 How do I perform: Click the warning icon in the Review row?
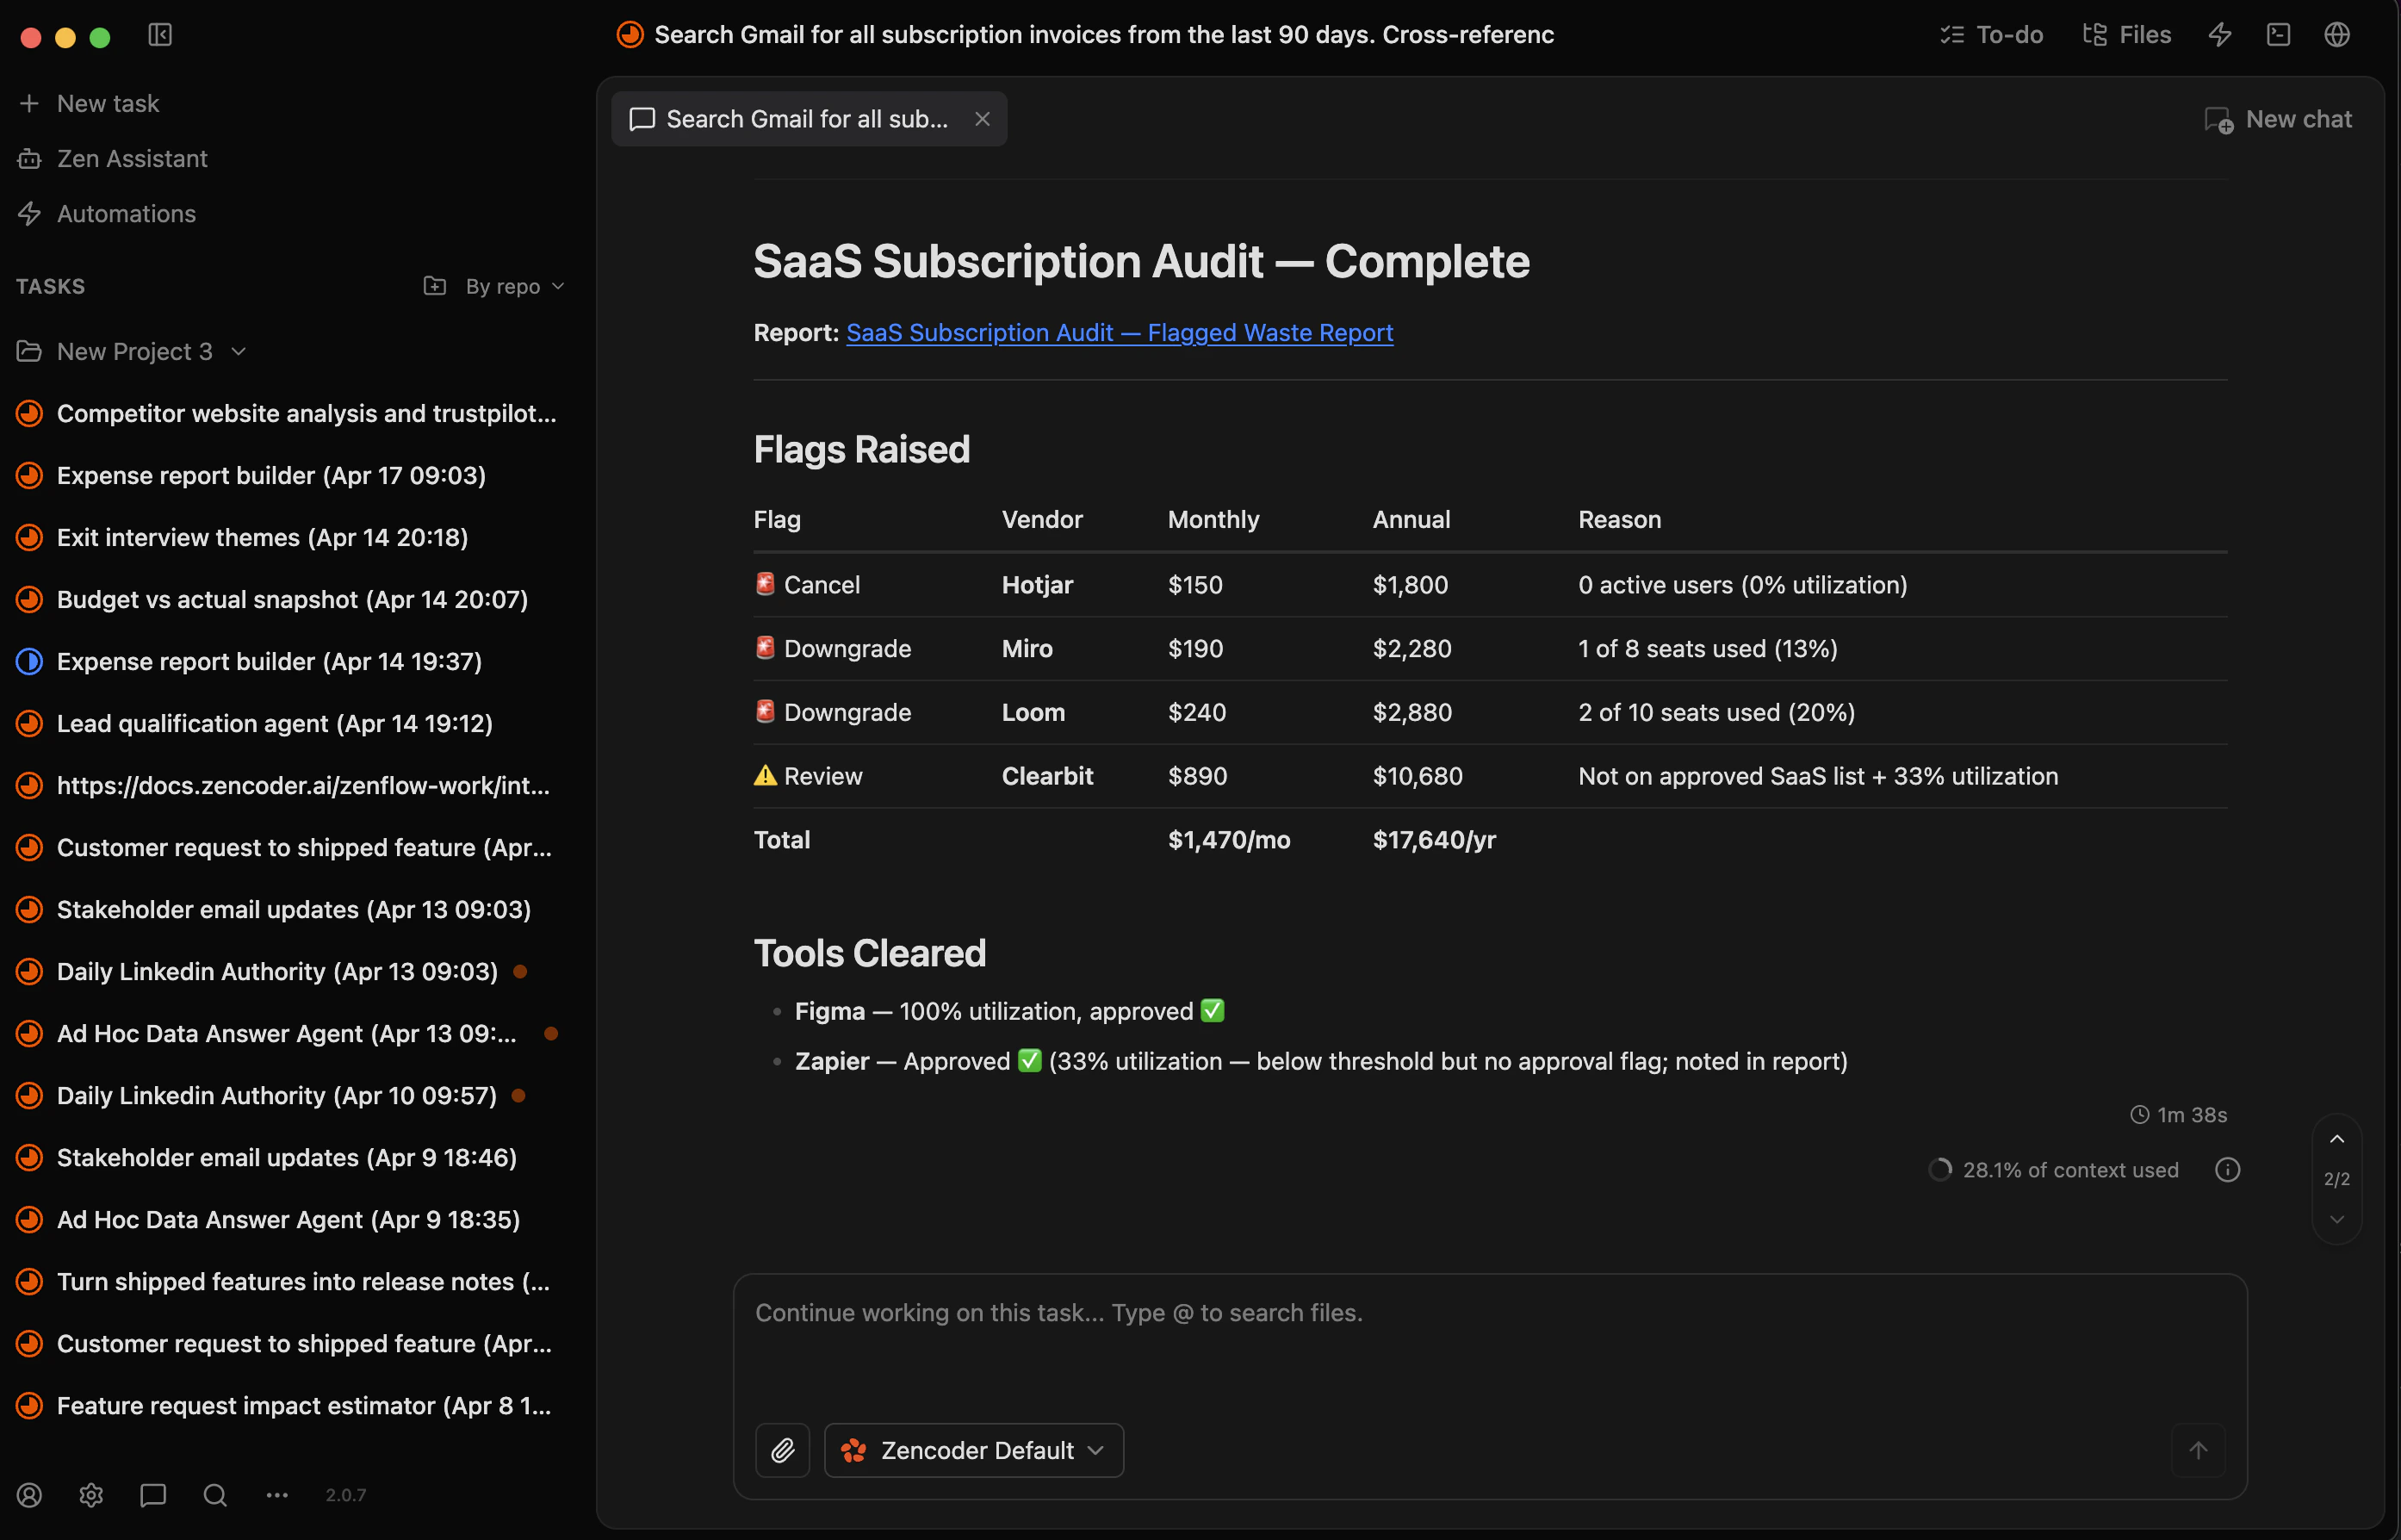765,775
